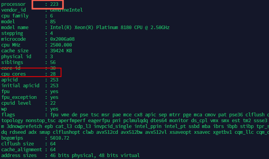The image size is (269, 159).
Task: Click the stepping value 4
Action: (x=52, y=33)
